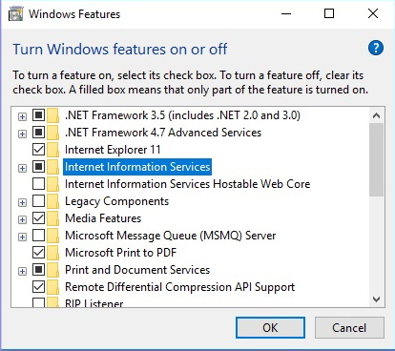Enable Internet Information Services Hostable Web Core
The height and width of the screenshot is (351, 395).
38,183
